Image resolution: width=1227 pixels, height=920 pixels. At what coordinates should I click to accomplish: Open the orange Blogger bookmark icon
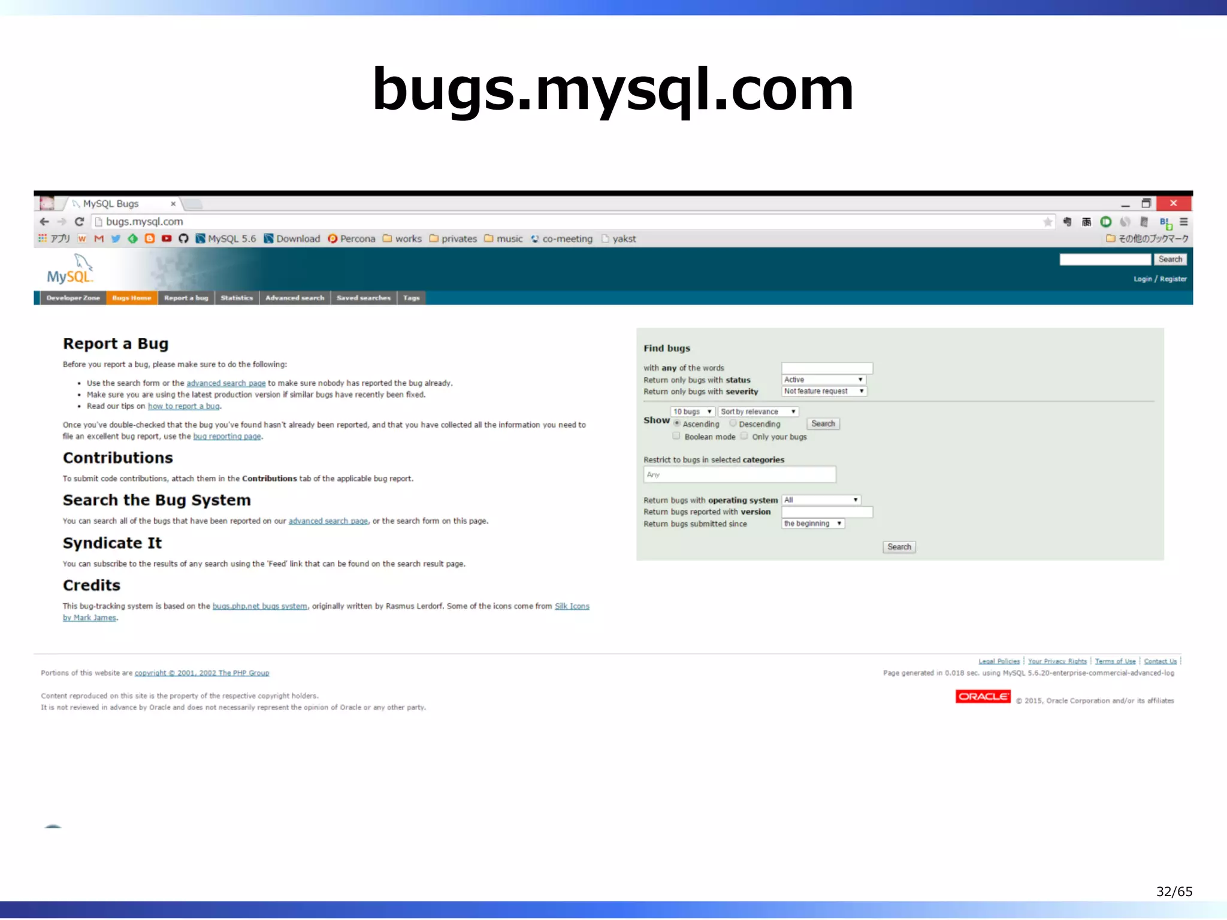[x=149, y=238]
